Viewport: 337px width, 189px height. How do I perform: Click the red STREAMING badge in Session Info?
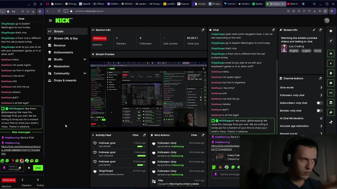click(x=100, y=38)
